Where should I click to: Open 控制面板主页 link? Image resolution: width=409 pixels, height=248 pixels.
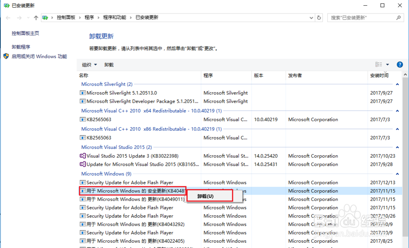pyautogui.click(x=25, y=33)
